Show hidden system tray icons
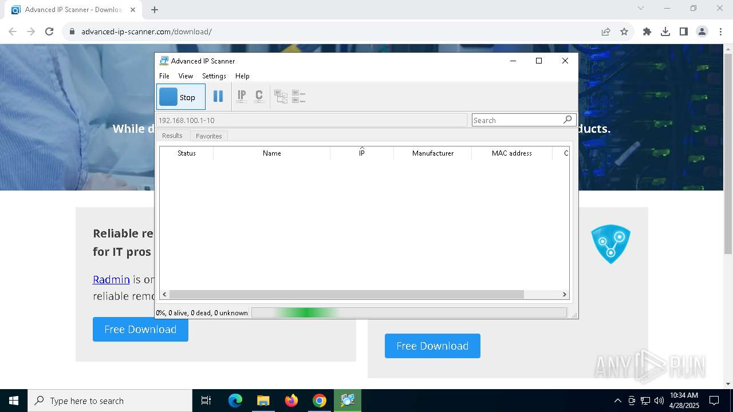 tap(617, 401)
